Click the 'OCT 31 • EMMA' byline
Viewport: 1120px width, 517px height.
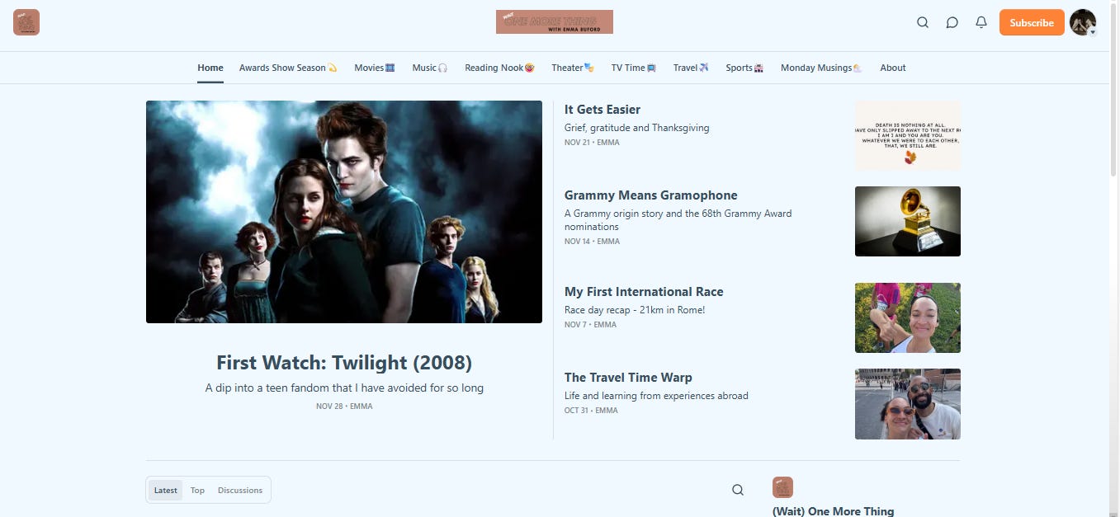(x=591, y=411)
